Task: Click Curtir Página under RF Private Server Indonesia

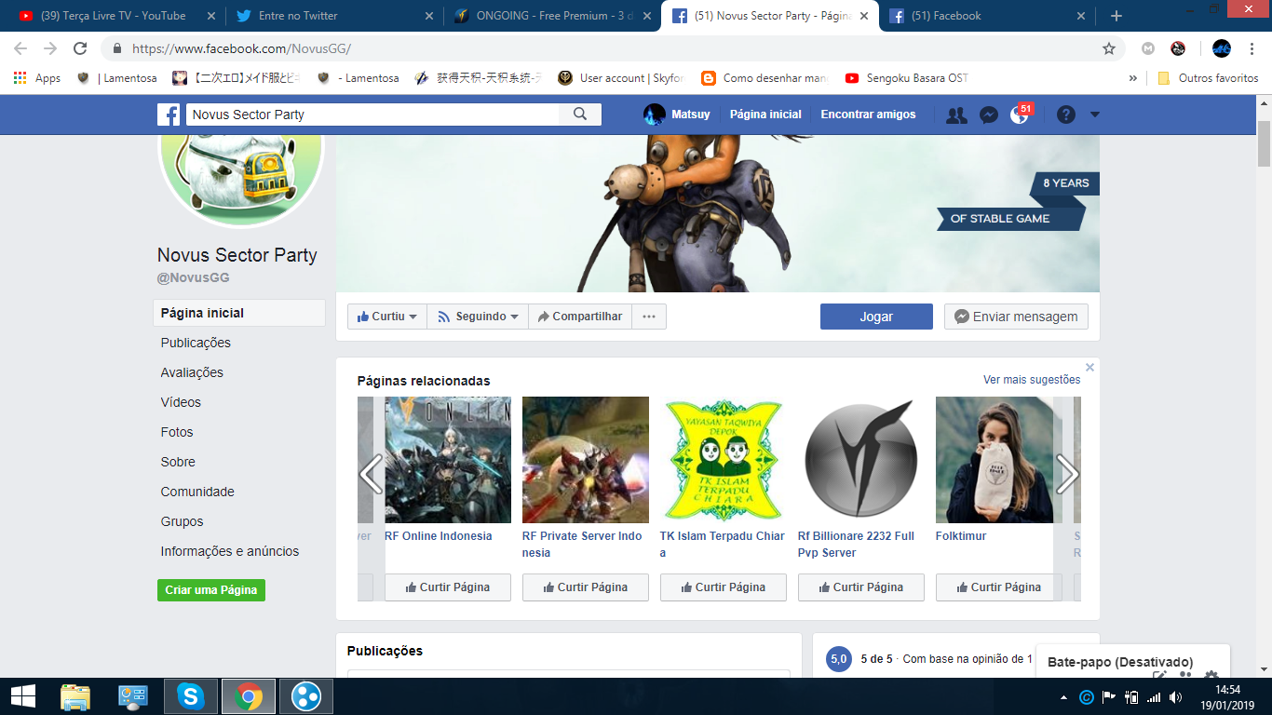Action: (586, 587)
